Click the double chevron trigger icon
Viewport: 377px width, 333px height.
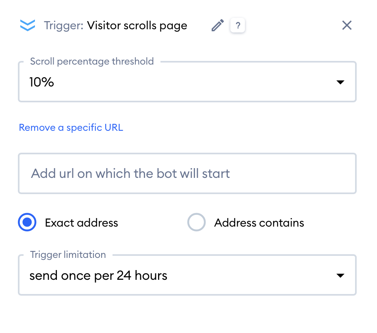coord(28,26)
